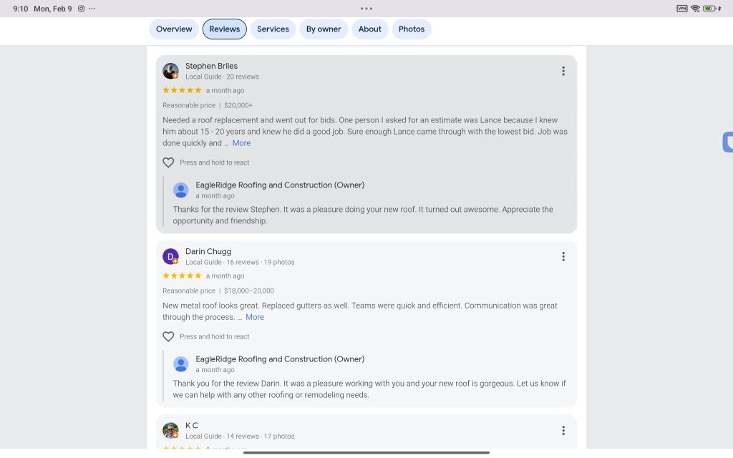
Task: Tap owner avatar on Darin's review reply
Action: [181, 364]
